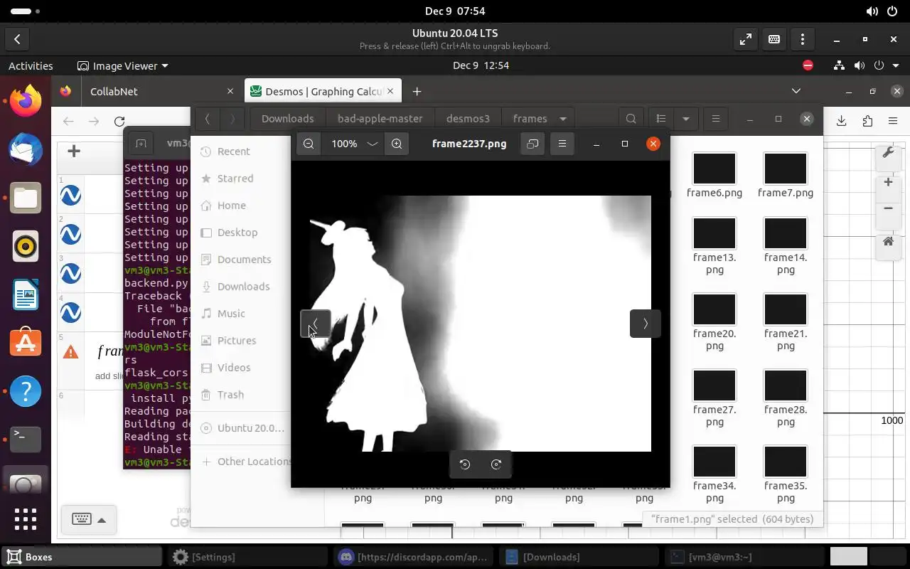Toggle visibility of Desmos expression 3
Viewport: 910px width, 569px height.
[x=70, y=273]
